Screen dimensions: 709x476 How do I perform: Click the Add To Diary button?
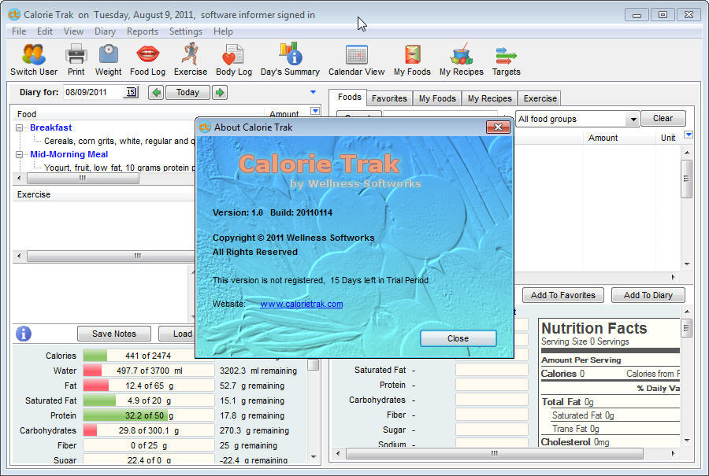click(648, 295)
